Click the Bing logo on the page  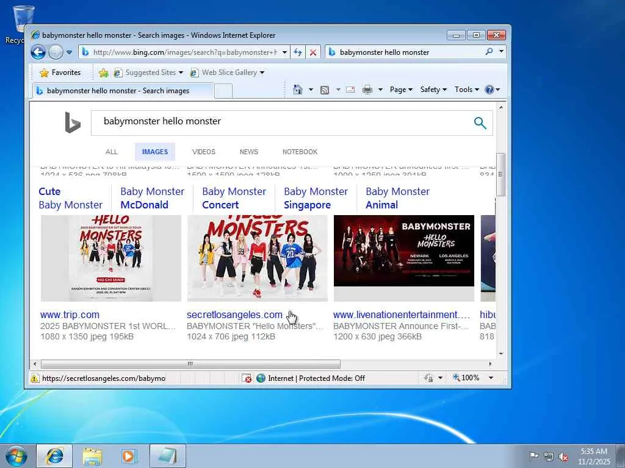(x=73, y=122)
